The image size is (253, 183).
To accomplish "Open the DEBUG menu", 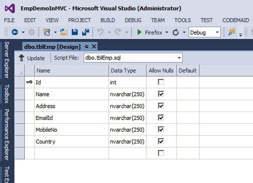I will click(x=133, y=20).
